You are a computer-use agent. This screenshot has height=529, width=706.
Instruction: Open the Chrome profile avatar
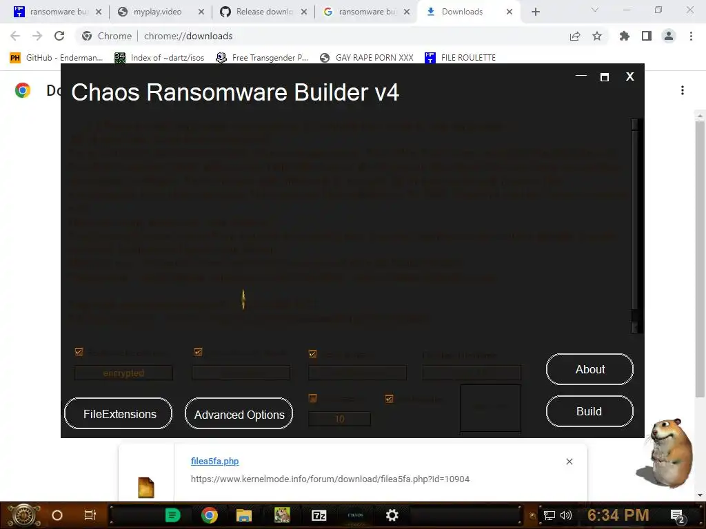(x=669, y=36)
